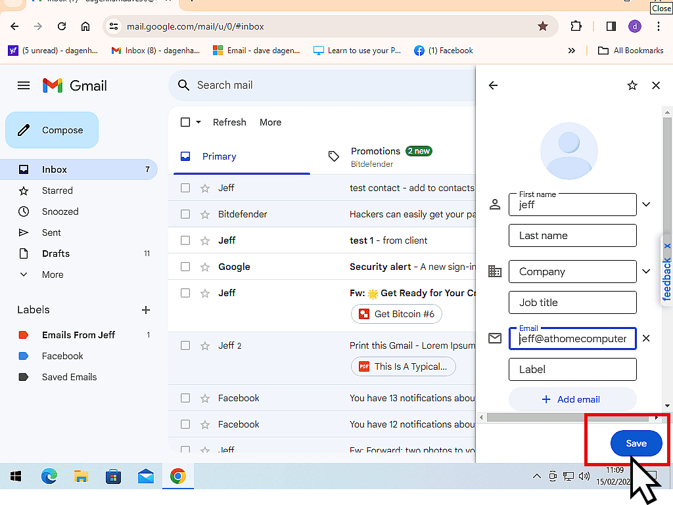Toggle the select all emails checkbox

(185, 122)
